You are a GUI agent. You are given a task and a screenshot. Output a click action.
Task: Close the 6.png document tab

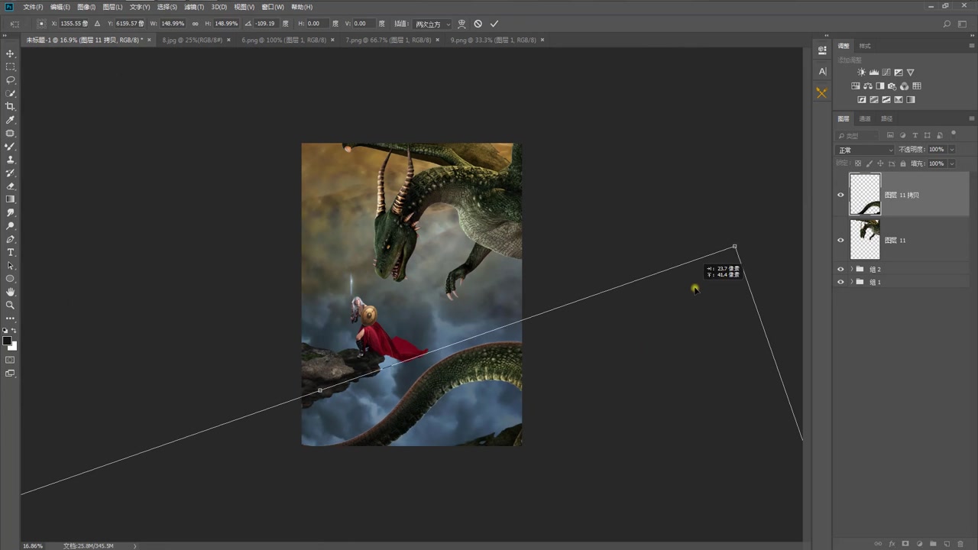pos(334,40)
